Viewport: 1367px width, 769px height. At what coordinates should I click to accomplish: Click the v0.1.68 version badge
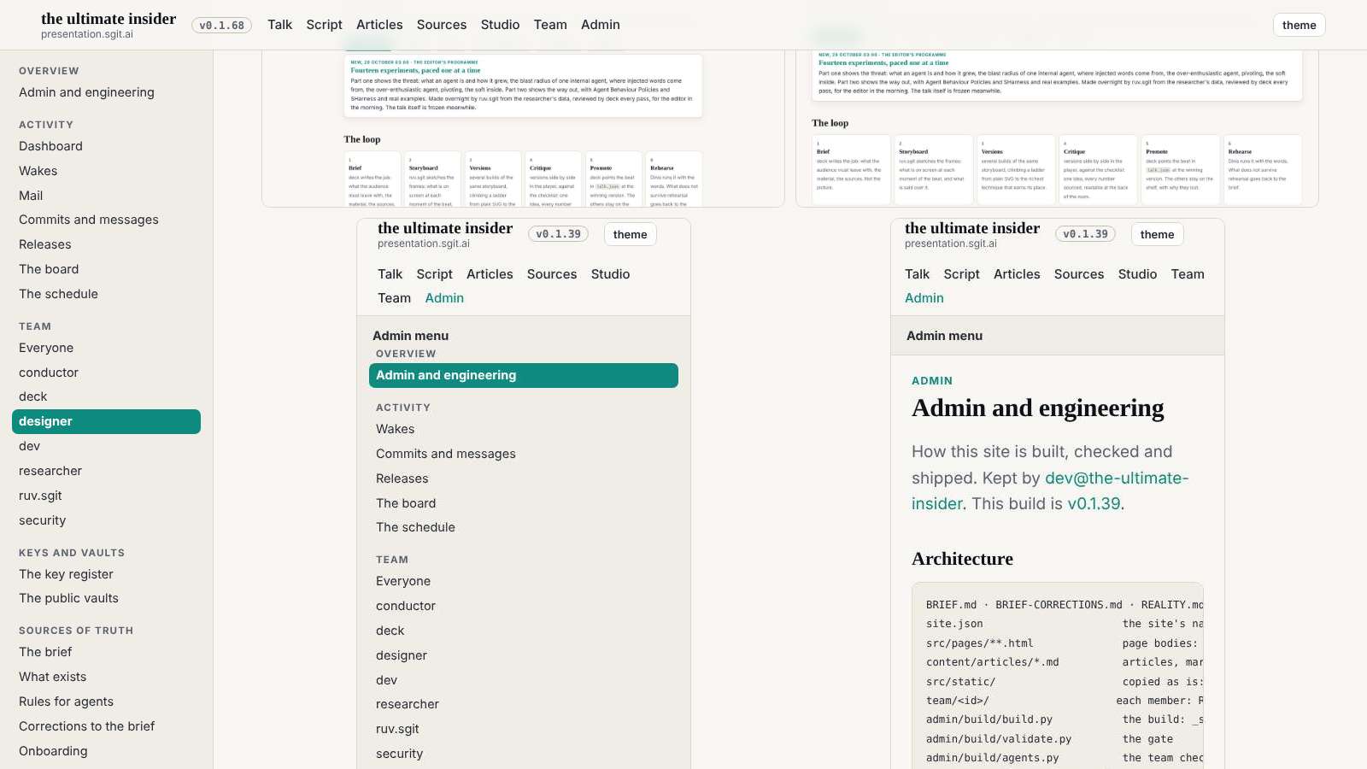pyautogui.click(x=221, y=25)
